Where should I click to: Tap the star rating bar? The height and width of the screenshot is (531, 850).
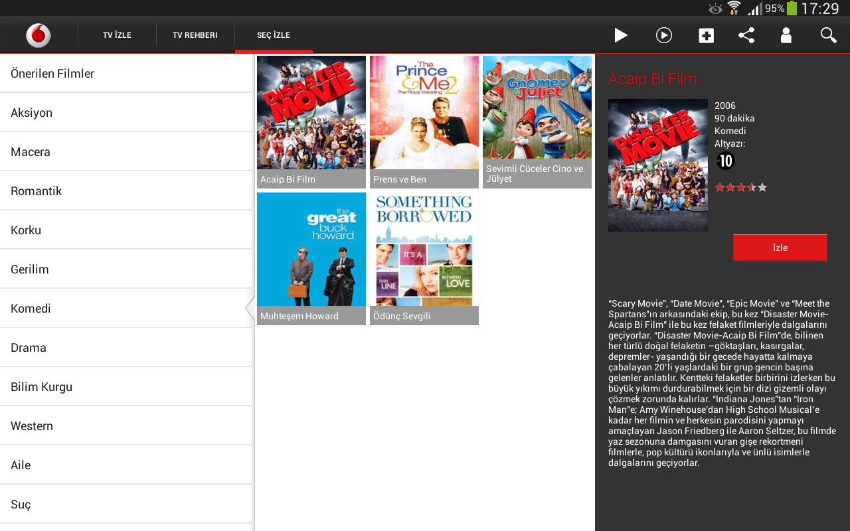(741, 188)
